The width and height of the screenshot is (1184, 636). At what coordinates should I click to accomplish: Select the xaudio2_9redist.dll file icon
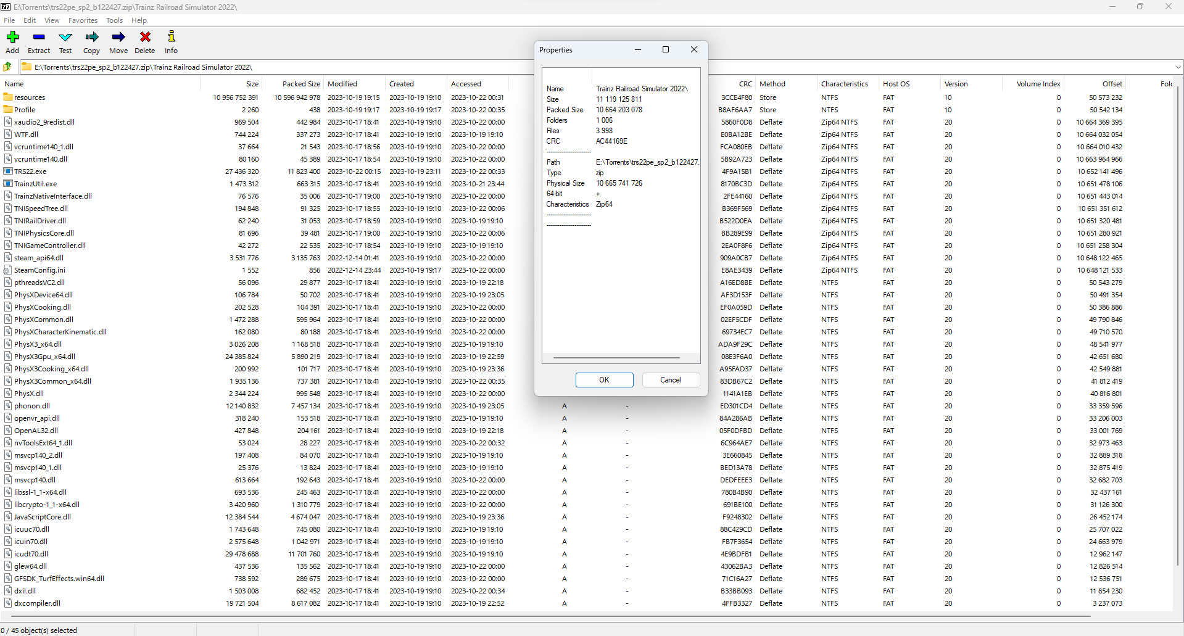(x=8, y=122)
